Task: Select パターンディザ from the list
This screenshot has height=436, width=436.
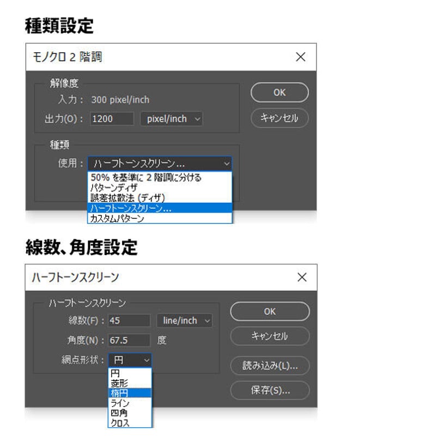Action: pos(160,187)
